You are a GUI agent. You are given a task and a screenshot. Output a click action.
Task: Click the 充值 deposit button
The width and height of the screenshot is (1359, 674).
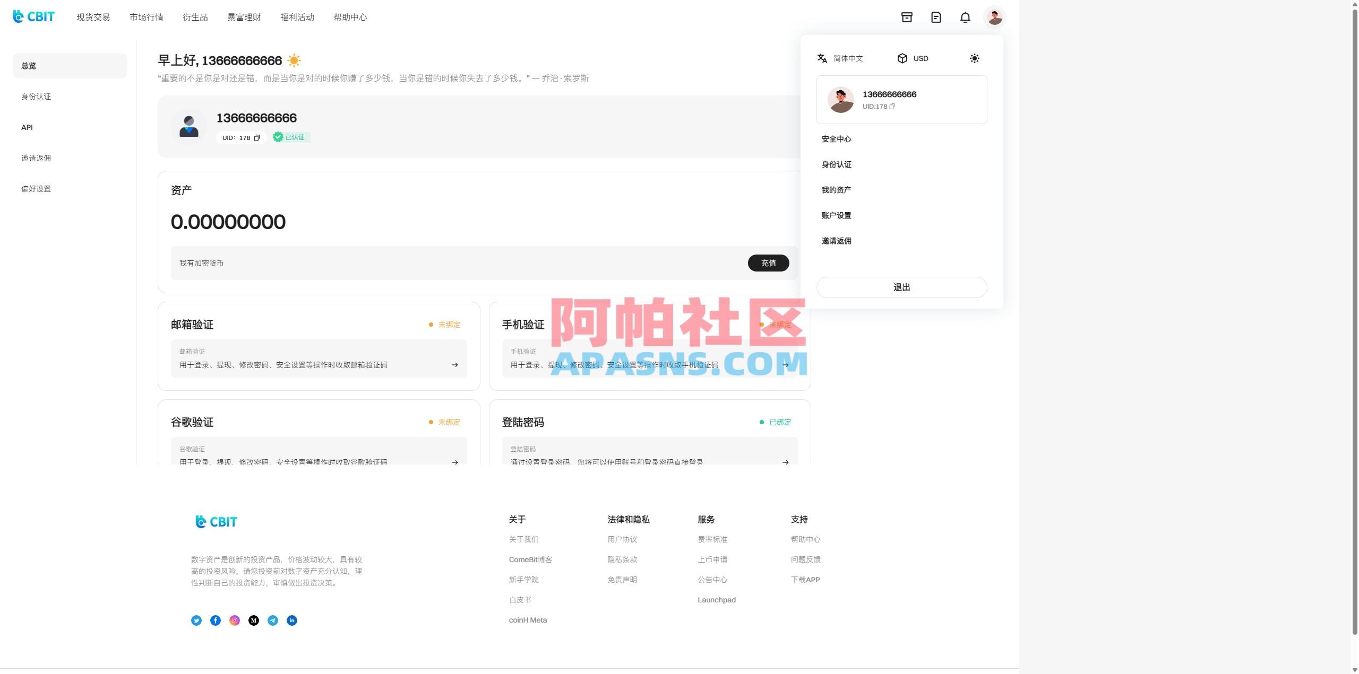(768, 262)
